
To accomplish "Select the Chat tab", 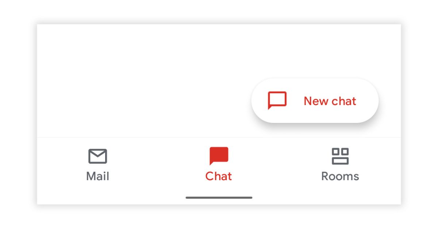I will [219, 165].
